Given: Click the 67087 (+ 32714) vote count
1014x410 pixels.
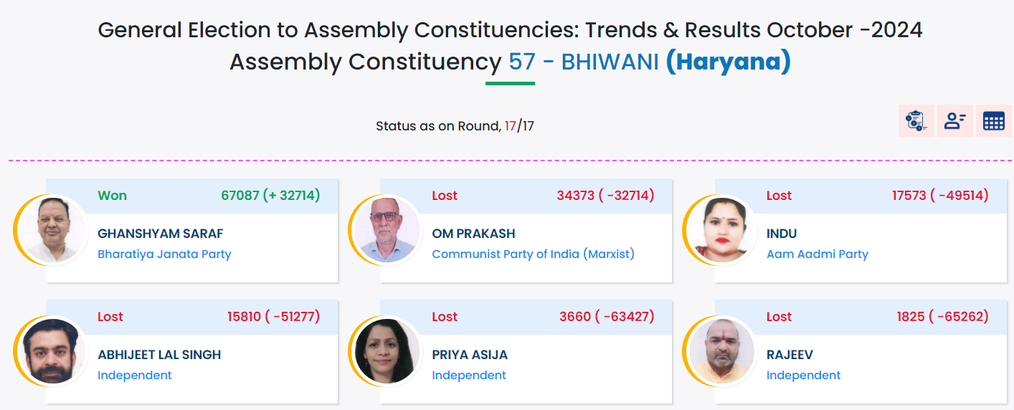Looking at the screenshot, I should click(x=270, y=196).
